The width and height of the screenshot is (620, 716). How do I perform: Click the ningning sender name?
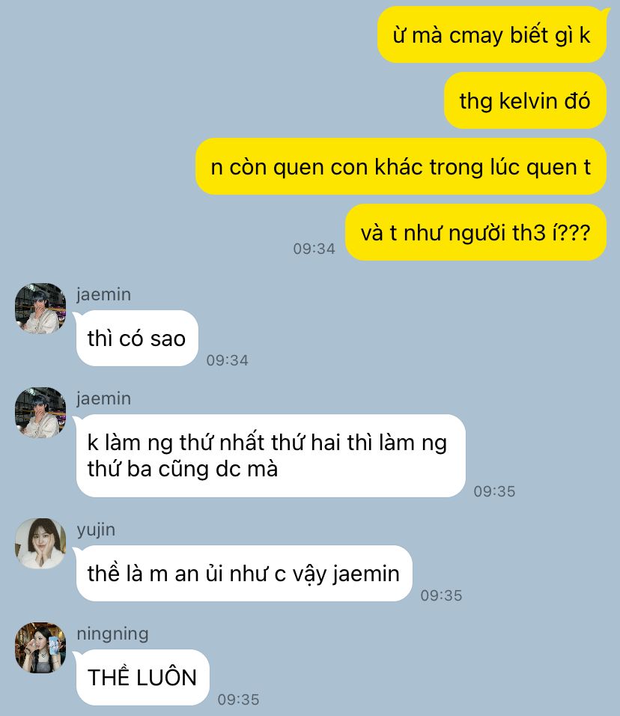[x=113, y=634]
